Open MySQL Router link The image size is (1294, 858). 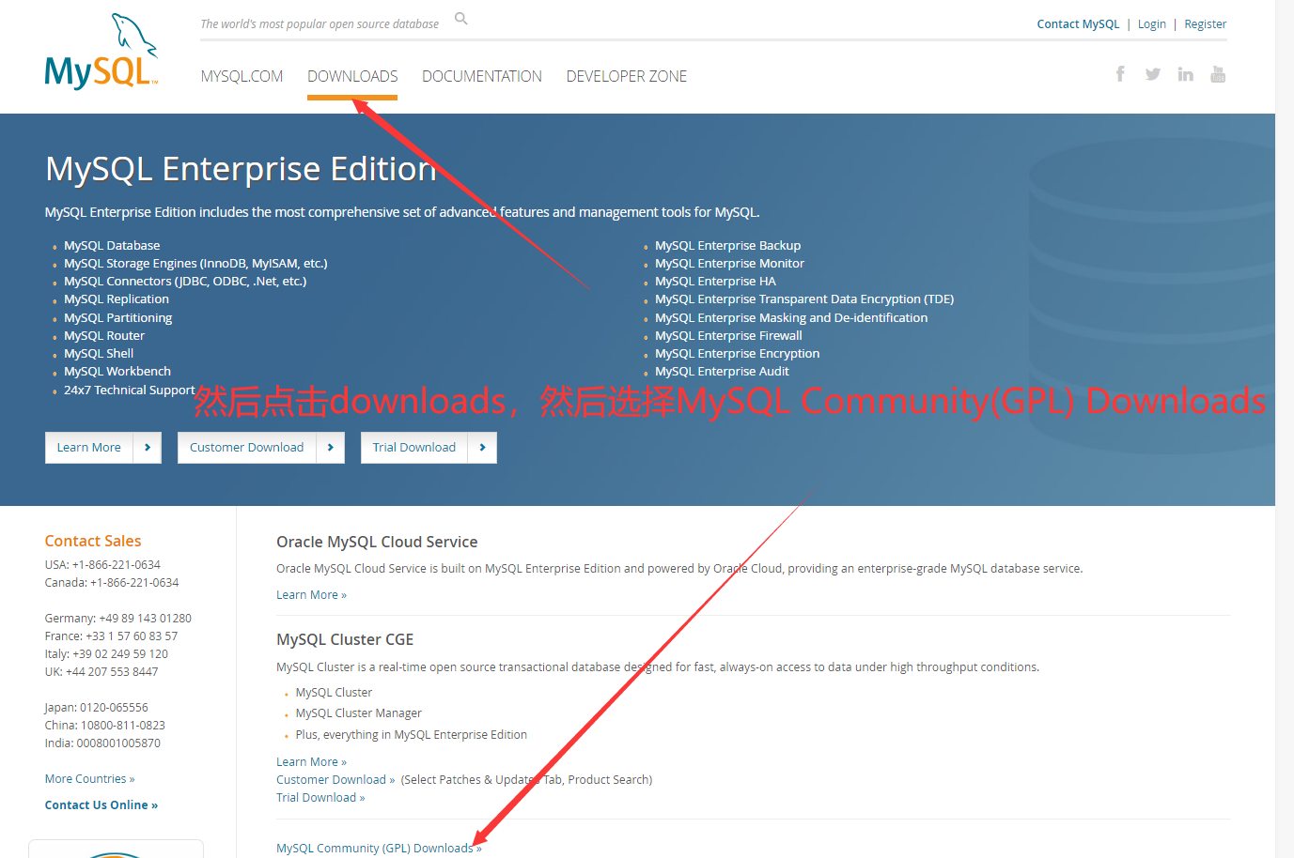(x=104, y=336)
